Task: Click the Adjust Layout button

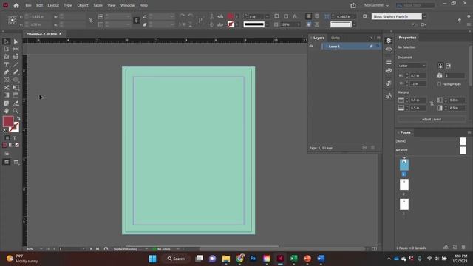Action: (432, 120)
